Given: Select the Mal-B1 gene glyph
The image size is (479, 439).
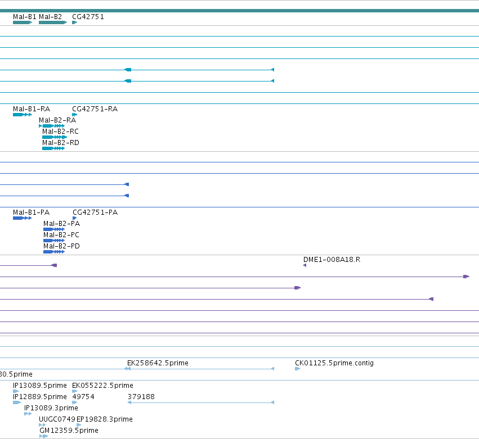Looking at the screenshot, I should pos(23,22).
